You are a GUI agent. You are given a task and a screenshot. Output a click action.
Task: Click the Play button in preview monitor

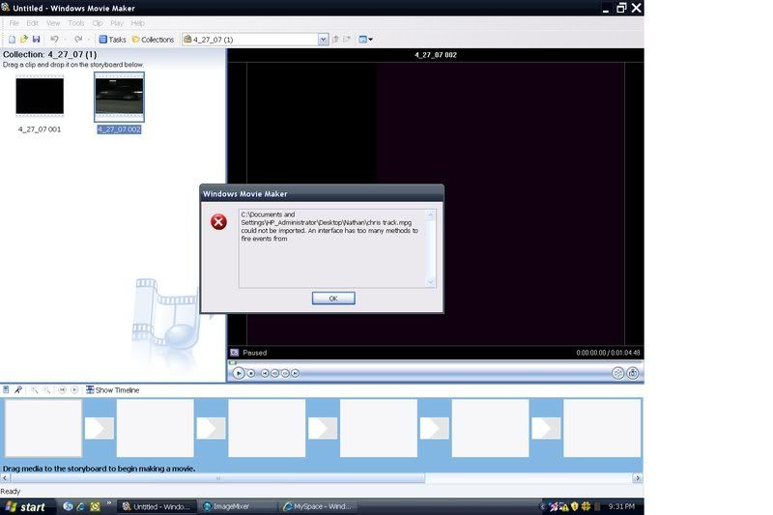pos(238,374)
